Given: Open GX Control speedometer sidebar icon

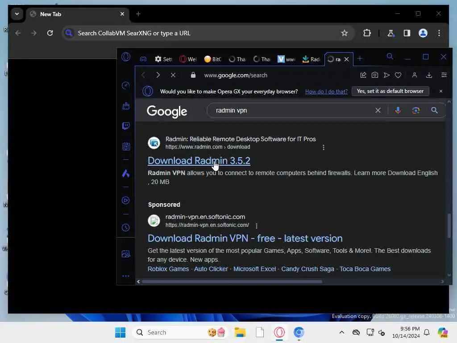Looking at the screenshot, I should (125, 85).
